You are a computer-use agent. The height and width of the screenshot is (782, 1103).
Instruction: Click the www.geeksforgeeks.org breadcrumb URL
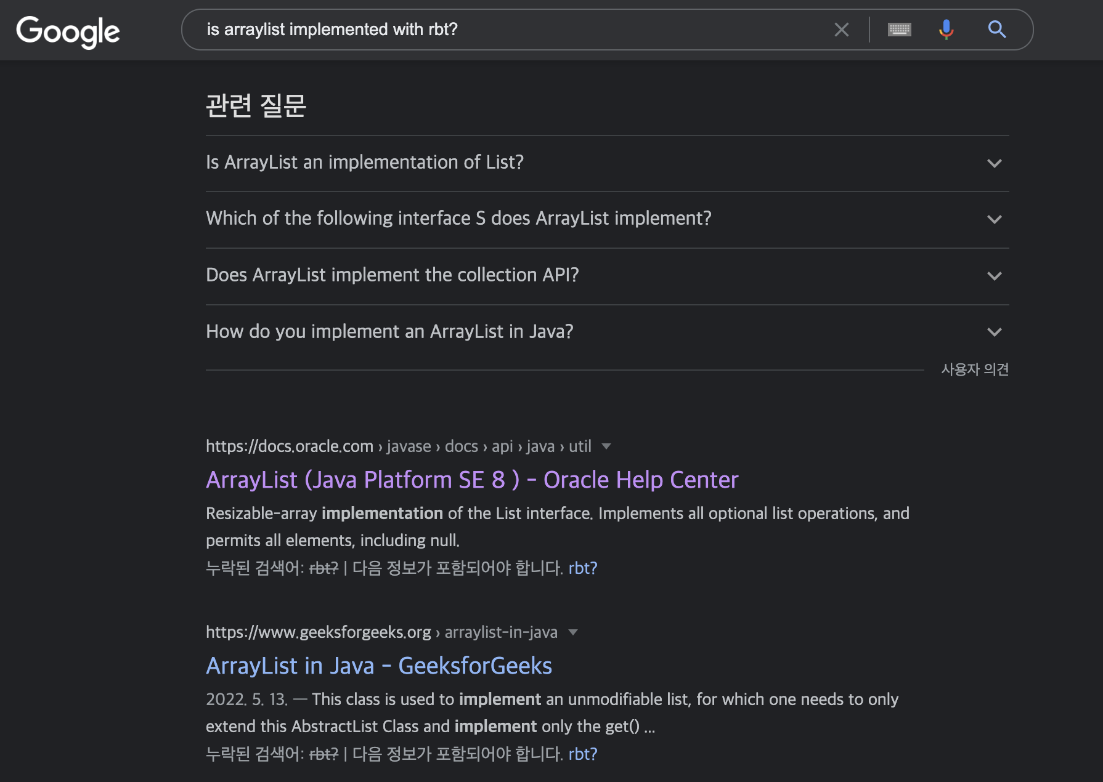click(x=381, y=632)
